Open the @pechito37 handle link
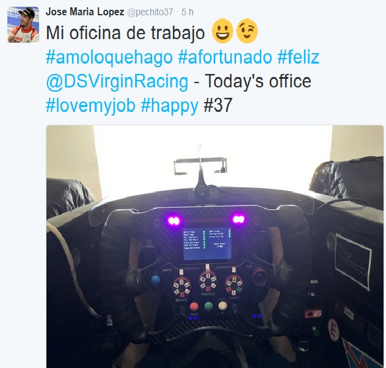This screenshot has width=386, height=368. coord(150,12)
